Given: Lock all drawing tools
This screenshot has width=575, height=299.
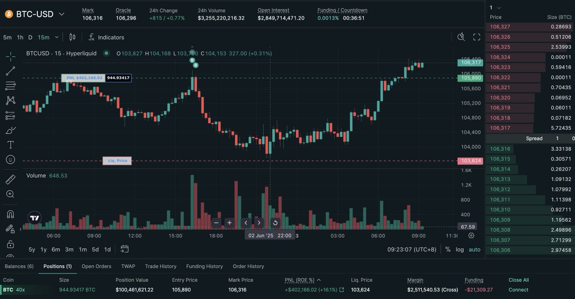Looking at the screenshot, I should click(10, 244).
